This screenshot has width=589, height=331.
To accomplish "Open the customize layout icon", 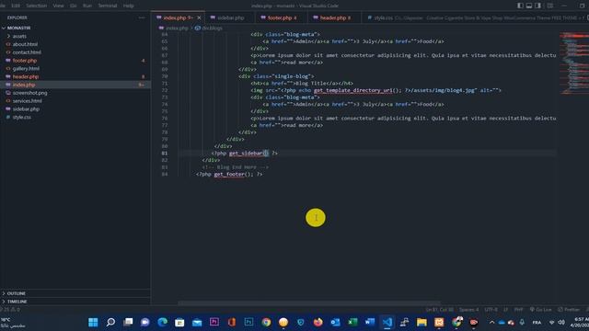I will tap(550, 6).
